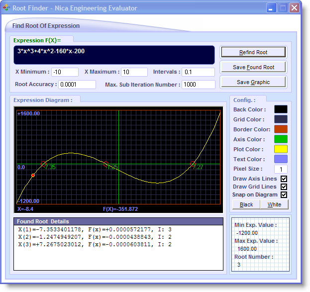Click the orange cursor point on the curve
Screen dimensions: 310x292
click(33, 176)
